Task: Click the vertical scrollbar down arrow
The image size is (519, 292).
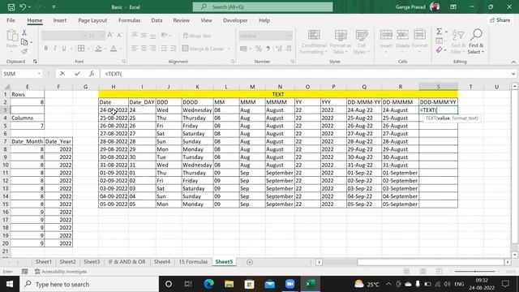Action: [x=514, y=255]
